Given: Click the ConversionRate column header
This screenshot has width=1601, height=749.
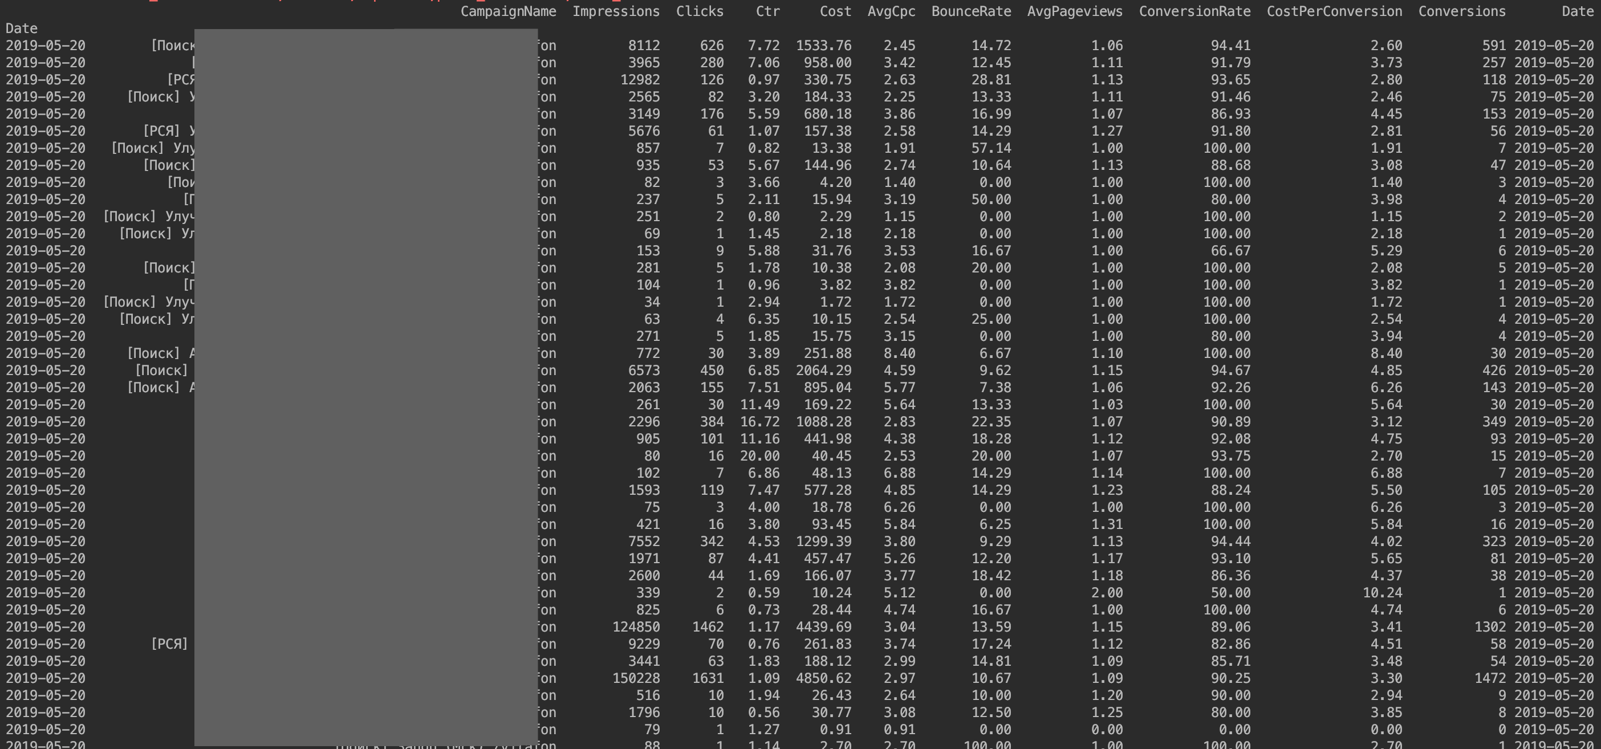Looking at the screenshot, I should [x=1194, y=11].
